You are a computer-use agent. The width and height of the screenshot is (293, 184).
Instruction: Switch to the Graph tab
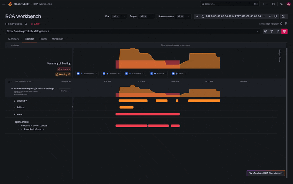coord(43,39)
